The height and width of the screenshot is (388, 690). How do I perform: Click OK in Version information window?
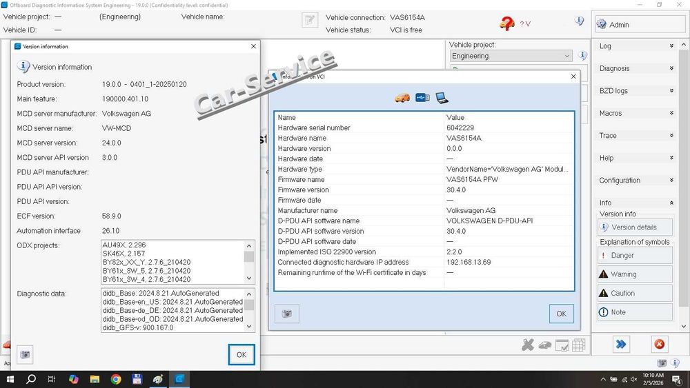pos(241,355)
